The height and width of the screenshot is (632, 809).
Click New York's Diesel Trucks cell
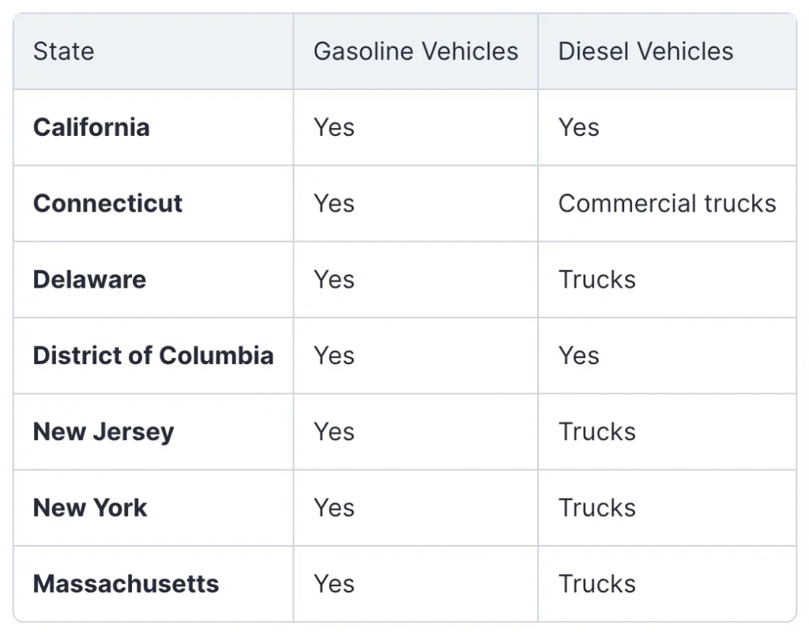(x=596, y=508)
